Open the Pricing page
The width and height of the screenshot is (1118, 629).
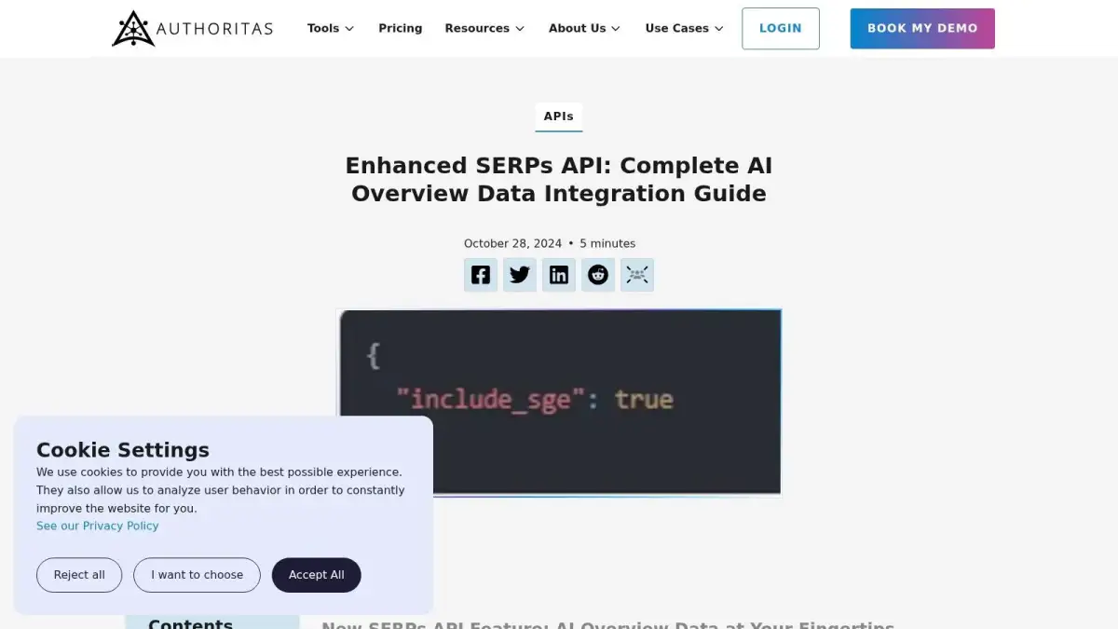(401, 28)
